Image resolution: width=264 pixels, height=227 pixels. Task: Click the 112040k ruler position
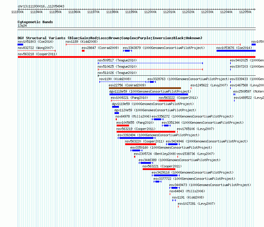click(226, 12)
